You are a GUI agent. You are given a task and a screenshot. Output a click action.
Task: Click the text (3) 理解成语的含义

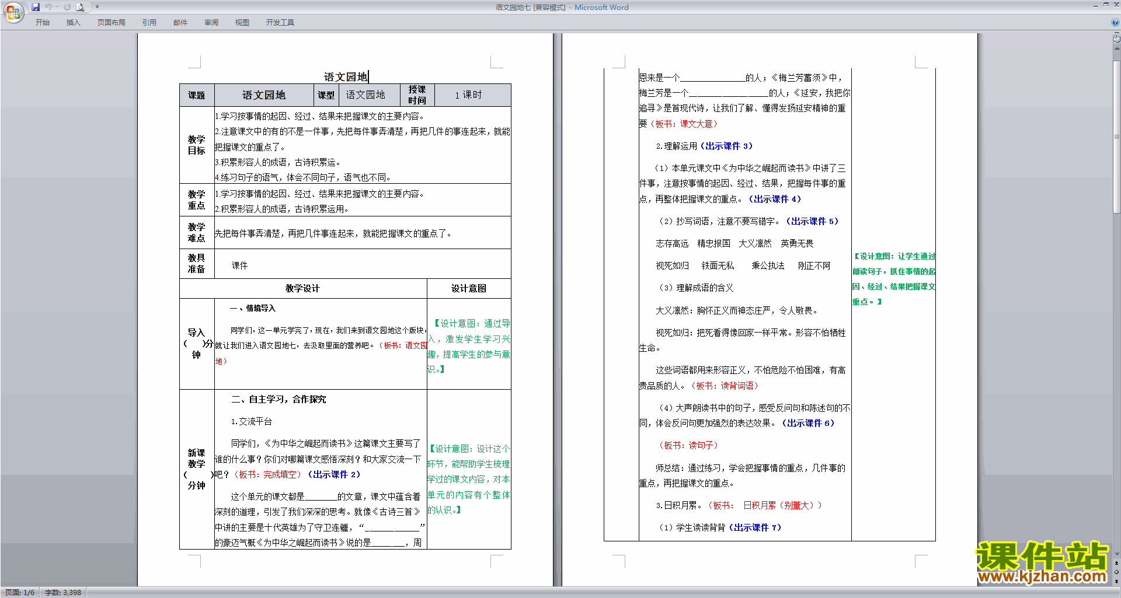click(696, 288)
